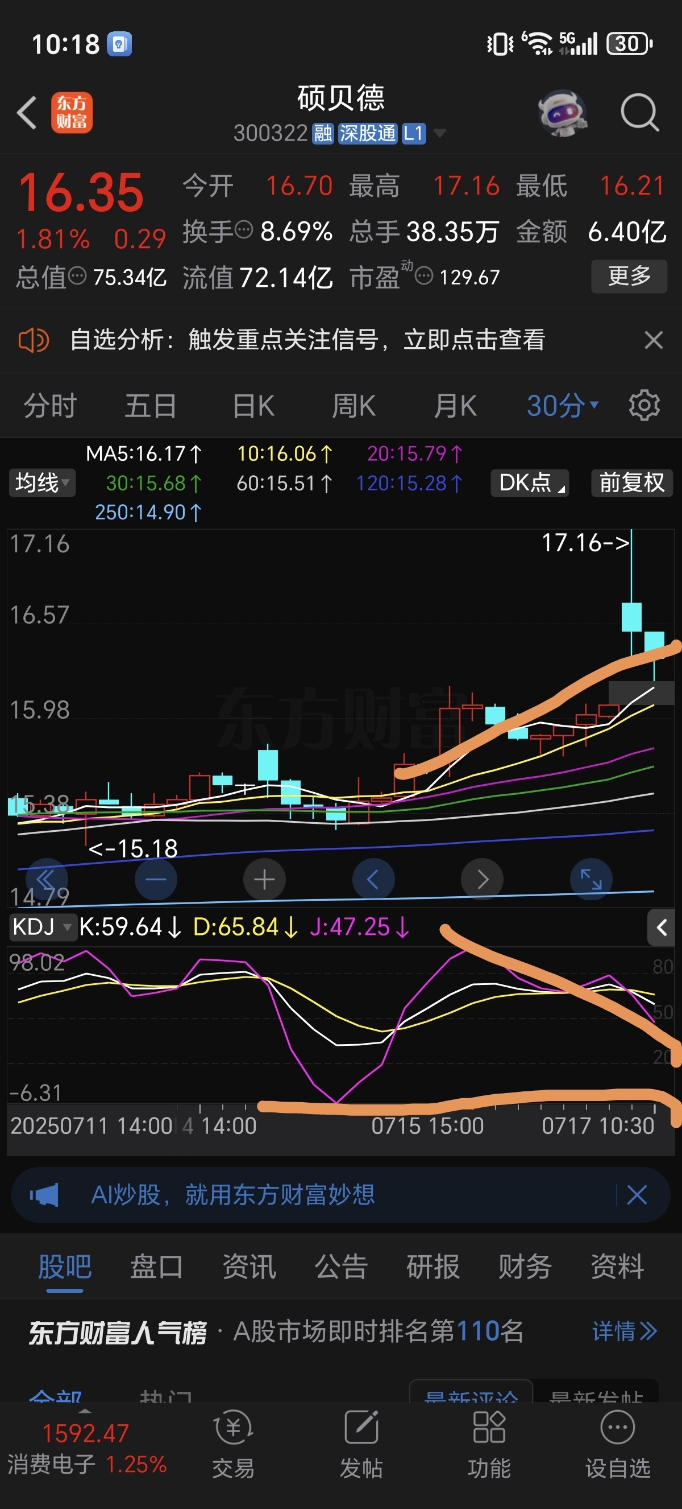
Task: Zoom in chart with plus button
Action: tap(264, 879)
